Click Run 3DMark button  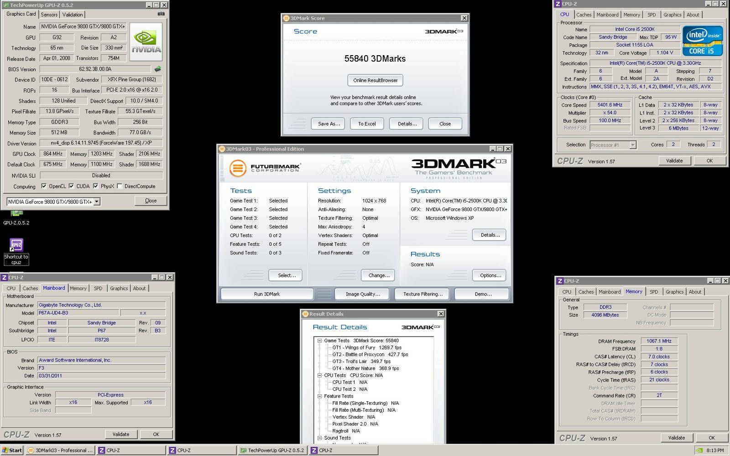pos(267,294)
